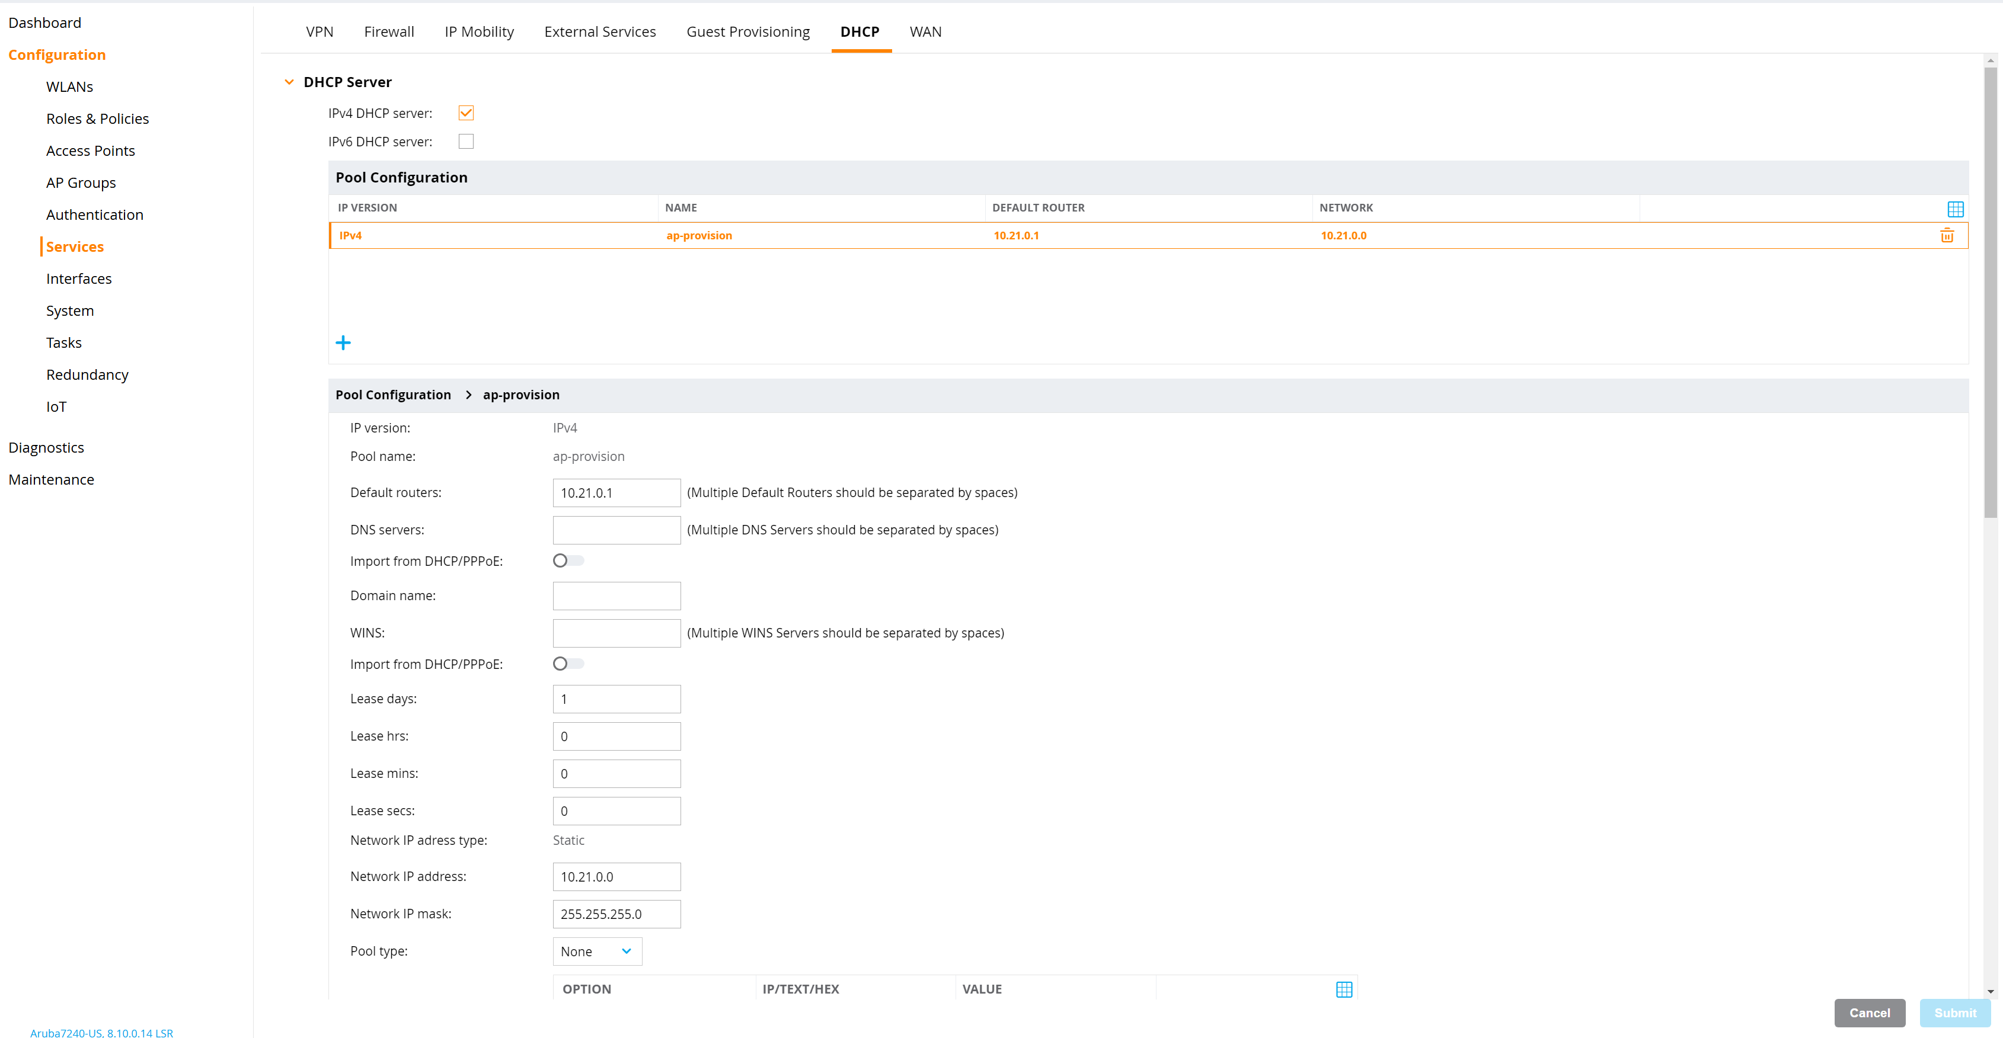
Task: Navigate to Access Points in the sidebar
Action: [90, 150]
